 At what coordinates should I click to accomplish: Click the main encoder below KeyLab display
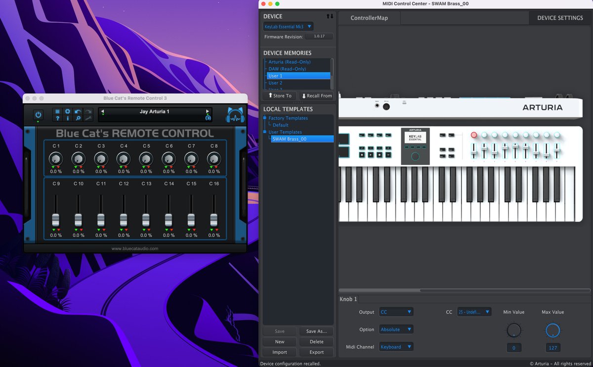click(415, 156)
